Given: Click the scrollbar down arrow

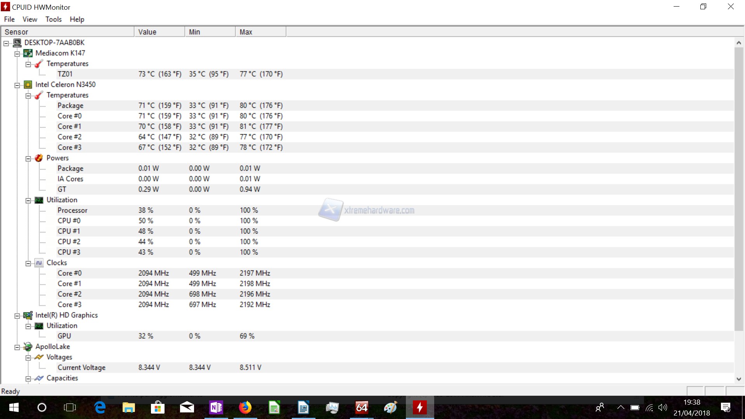Looking at the screenshot, I should click(738, 379).
